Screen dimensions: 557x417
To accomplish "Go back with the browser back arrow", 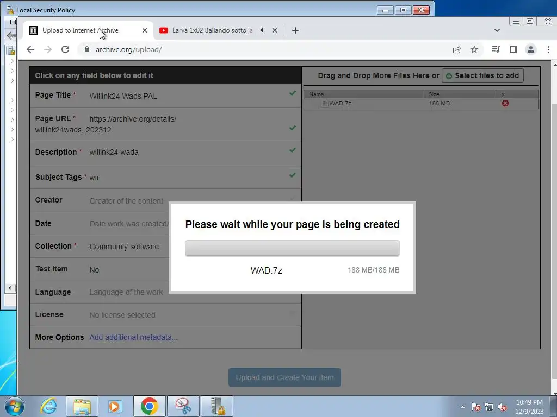I will pos(30,49).
